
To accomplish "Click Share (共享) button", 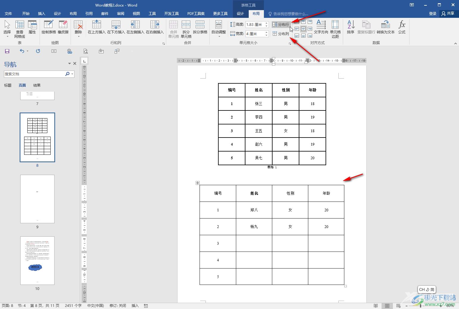I will point(448,13).
